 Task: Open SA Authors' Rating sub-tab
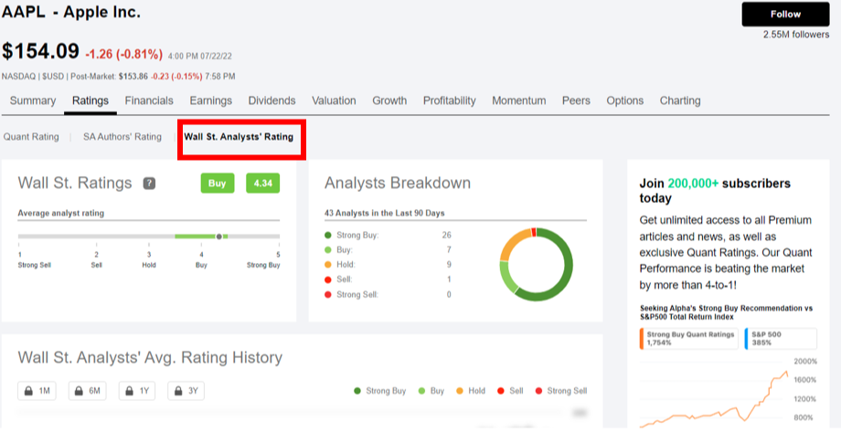[x=122, y=137]
